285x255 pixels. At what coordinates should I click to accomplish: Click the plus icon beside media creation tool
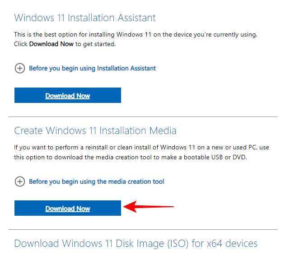(20, 182)
